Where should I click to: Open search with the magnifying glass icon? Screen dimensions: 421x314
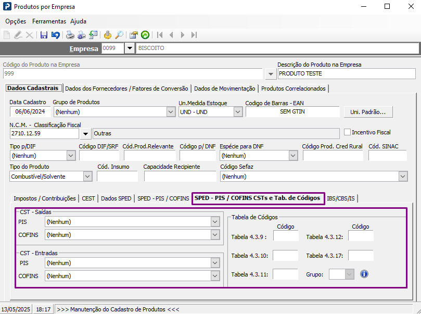point(119,35)
